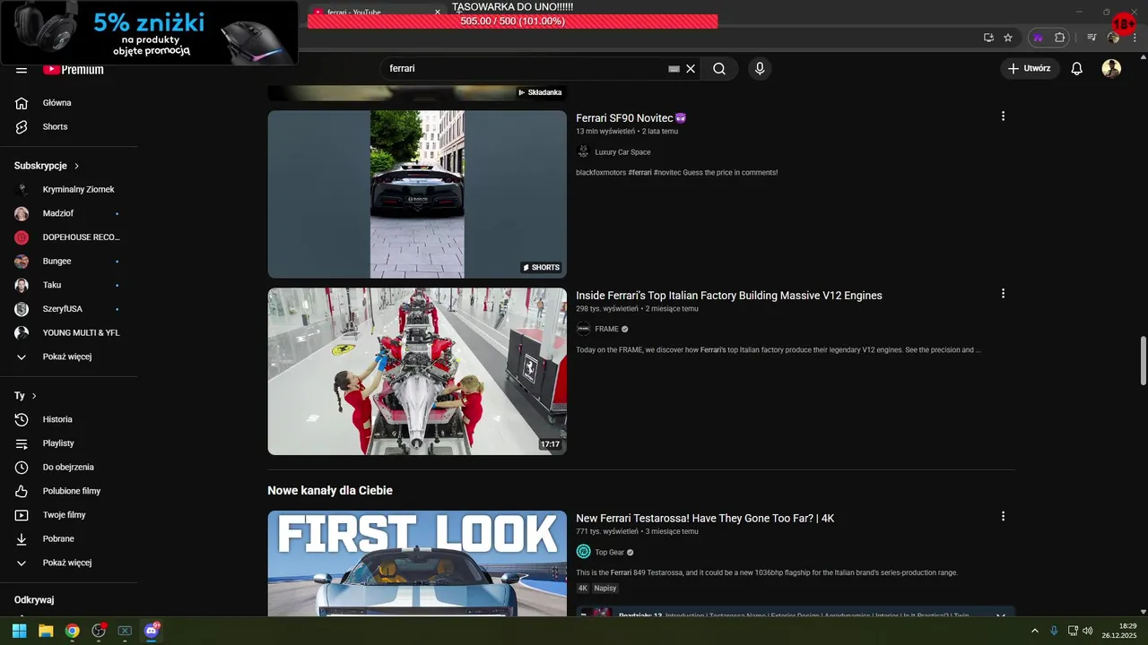Open OBS Studio from the taskbar

click(99, 631)
